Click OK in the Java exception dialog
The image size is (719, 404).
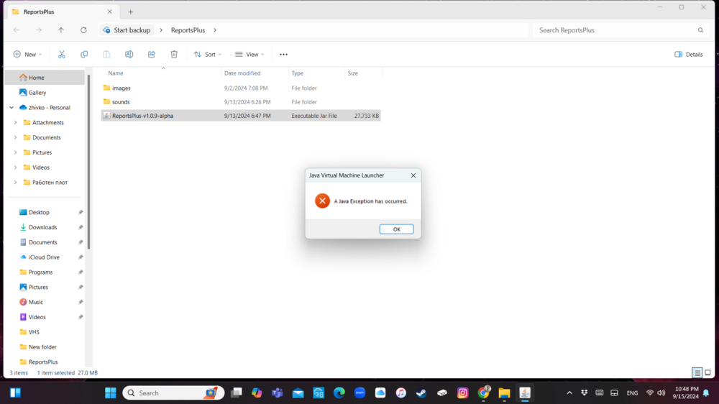pyautogui.click(x=397, y=229)
